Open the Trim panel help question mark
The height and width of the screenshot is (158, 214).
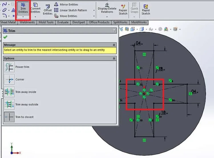coord(114,31)
